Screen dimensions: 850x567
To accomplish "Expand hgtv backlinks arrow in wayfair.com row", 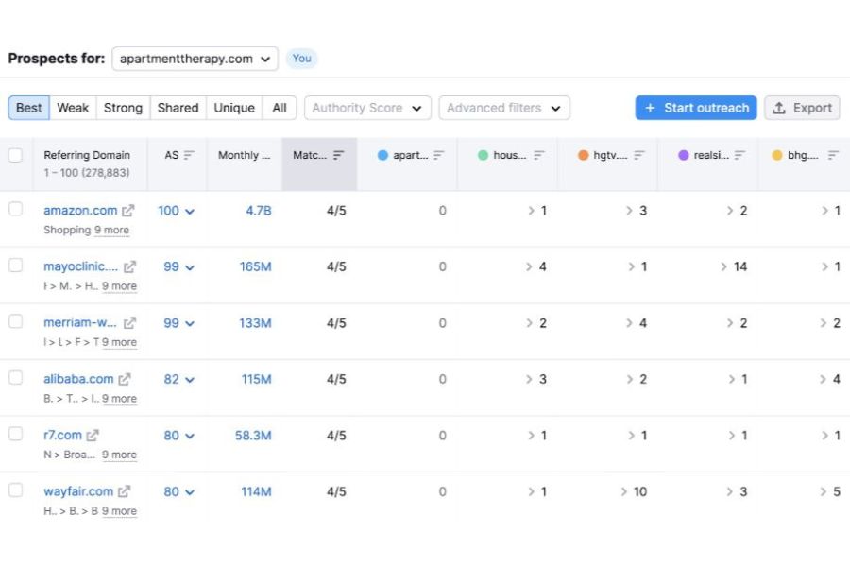I will click(x=624, y=491).
